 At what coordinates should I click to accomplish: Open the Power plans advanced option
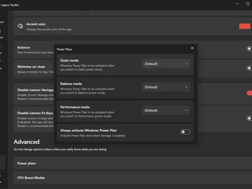(x=126, y=163)
